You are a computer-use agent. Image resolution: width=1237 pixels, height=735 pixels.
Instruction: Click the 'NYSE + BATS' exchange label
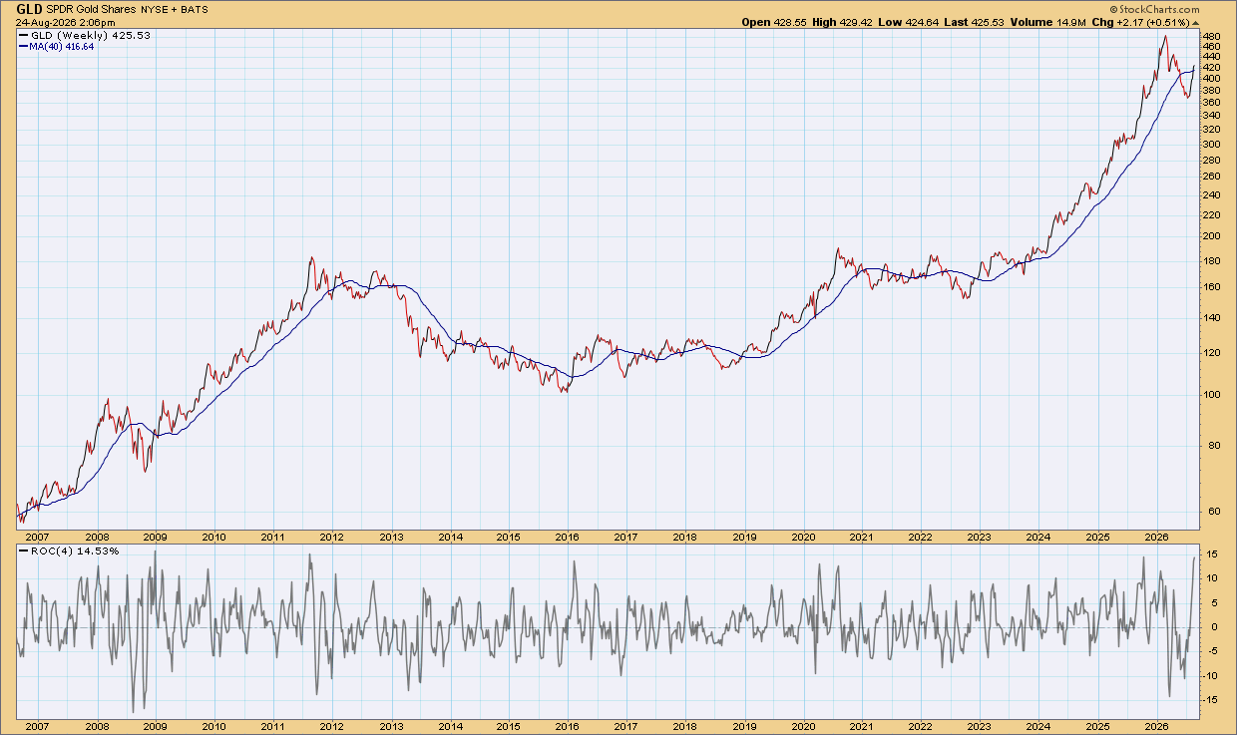(x=173, y=8)
